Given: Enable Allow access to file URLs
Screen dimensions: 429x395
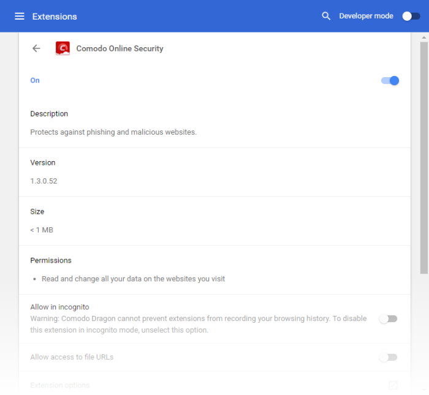Looking at the screenshot, I should [x=388, y=357].
